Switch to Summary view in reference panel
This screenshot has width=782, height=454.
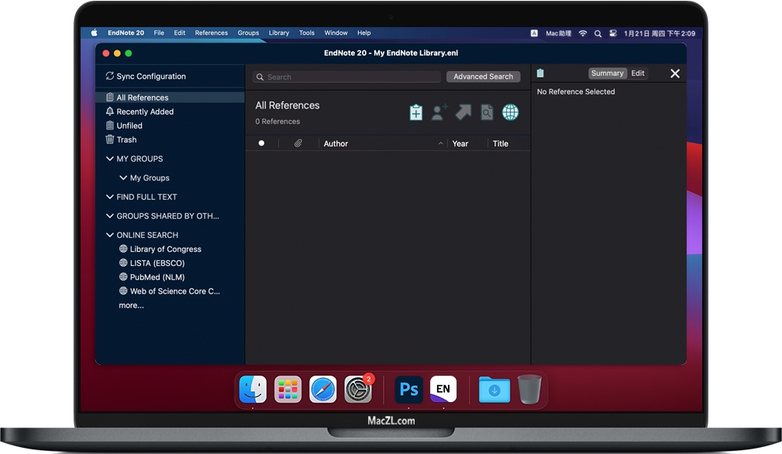607,73
